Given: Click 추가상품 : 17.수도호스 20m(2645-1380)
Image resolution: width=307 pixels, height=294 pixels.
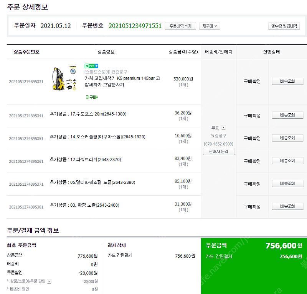Looking at the screenshot, I should pyautogui.click(x=88, y=114).
